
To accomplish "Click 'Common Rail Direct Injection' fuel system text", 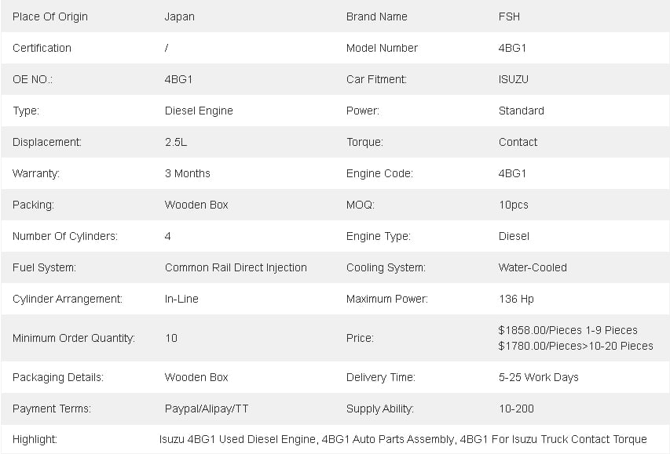I will click(236, 267).
